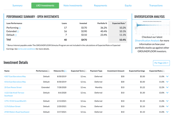Sort by Expected Rate arrow icon
The width and height of the screenshot is (179, 115).
(163, 71)
